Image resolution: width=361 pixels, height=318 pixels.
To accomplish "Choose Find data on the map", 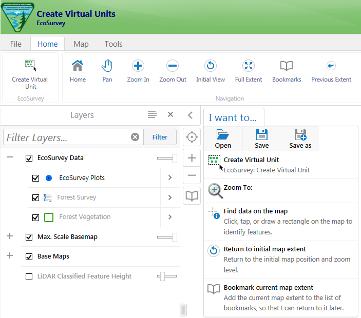I will (x=281, y=222).
